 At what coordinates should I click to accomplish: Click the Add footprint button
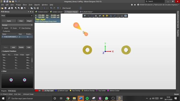coord(13,47)
